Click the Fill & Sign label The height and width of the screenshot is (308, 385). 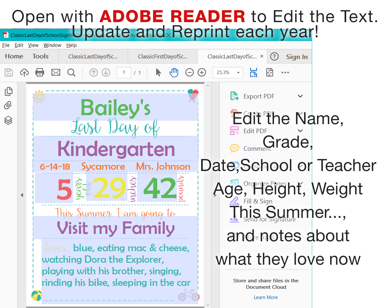(x=258, y=201)
